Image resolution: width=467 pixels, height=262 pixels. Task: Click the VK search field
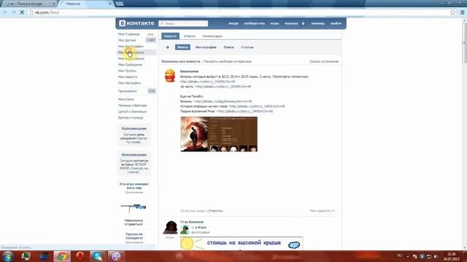coord(183,23)
